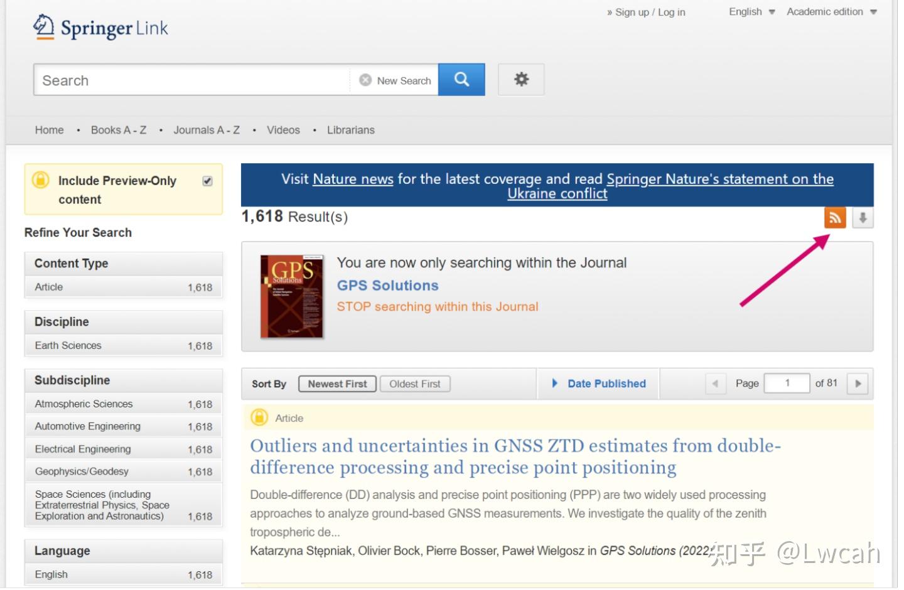This screenshot has width=904, height=590.
Task: Go to previous page using the arrow icon
Action: (x=716, y=383)
